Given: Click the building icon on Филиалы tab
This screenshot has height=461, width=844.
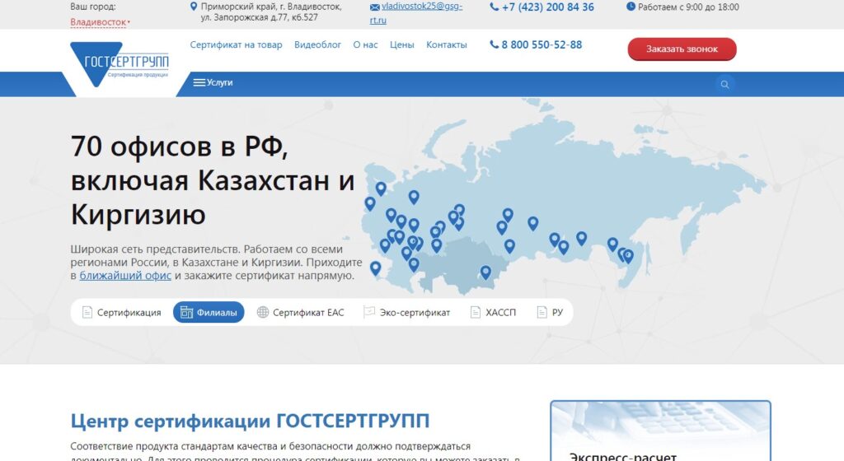Looking at the screenshot, I should (186, 312).
